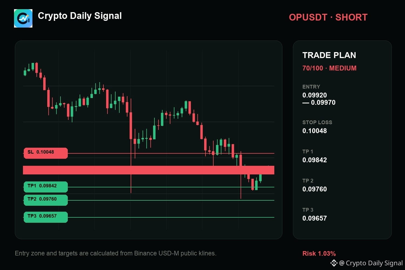Click the red entry zone band
This screenshot has width=405, height=270.
(148, 170)
